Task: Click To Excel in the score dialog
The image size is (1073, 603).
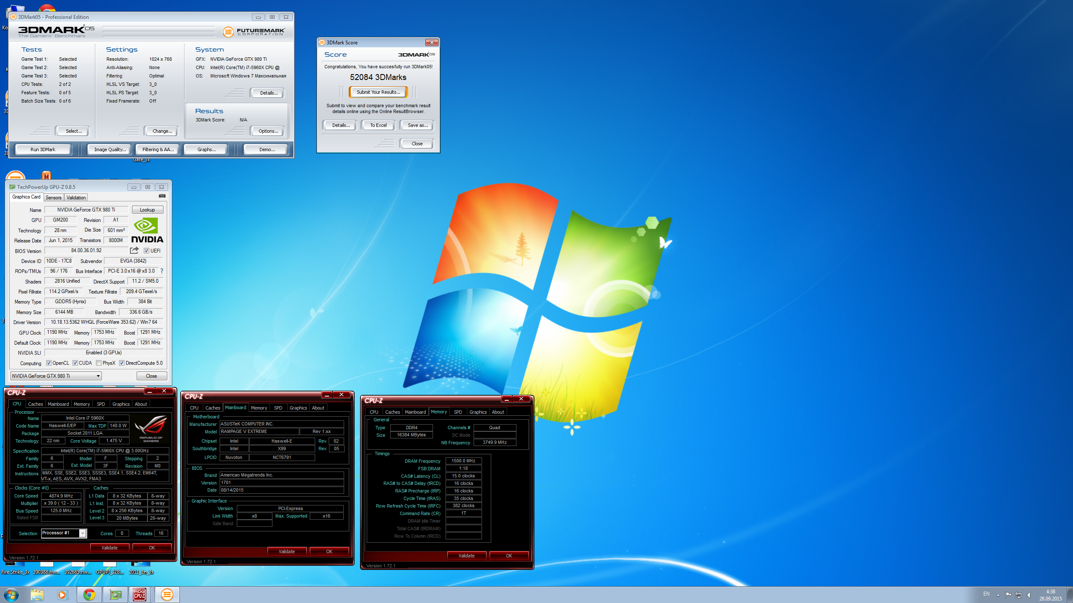Action: [x=378, y=125]
